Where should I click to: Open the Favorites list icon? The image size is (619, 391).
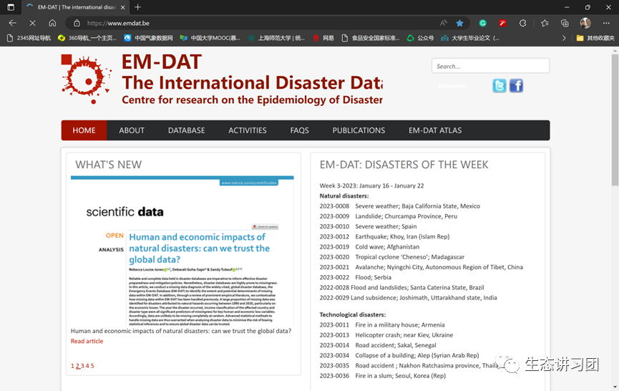pyautogui.click(x=545, y=24)
